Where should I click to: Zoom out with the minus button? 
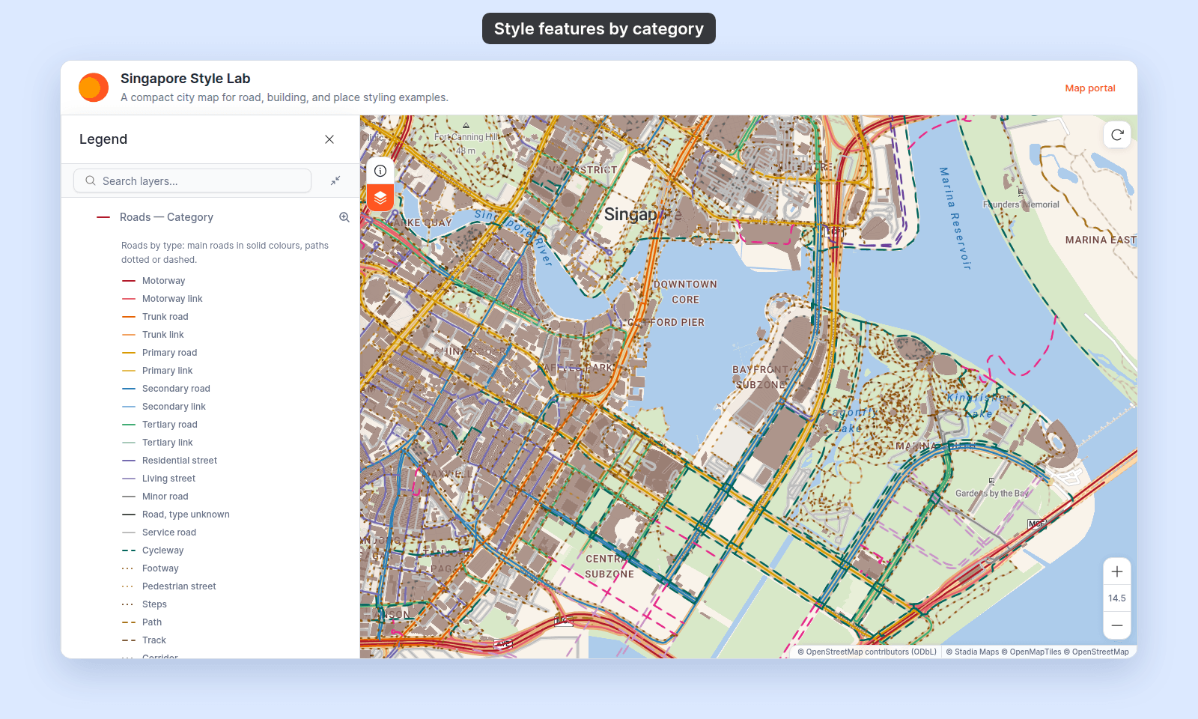click(1117, 625)
